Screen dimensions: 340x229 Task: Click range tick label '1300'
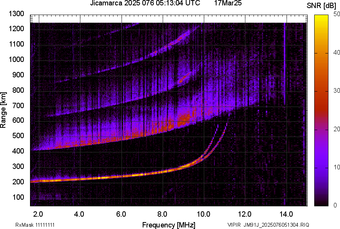tap(16, 14)
